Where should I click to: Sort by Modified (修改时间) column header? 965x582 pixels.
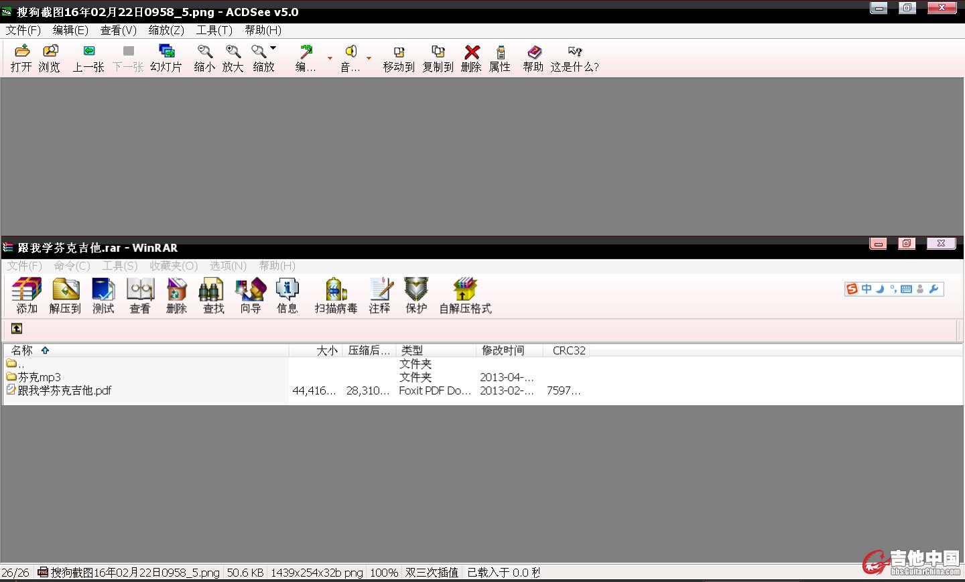[x=510, y=350]
